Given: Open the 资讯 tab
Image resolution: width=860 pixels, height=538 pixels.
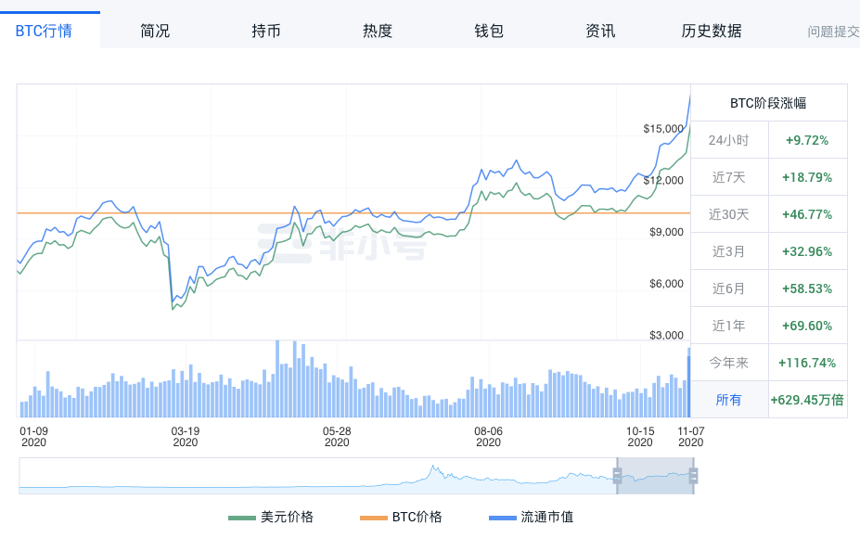Looking at the screenshot, I should click(x=600, y=31).
